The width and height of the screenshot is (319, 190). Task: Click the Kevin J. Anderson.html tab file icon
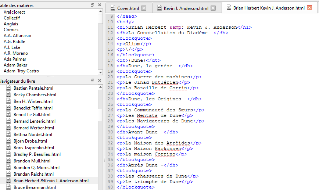(x=159, y=8)
